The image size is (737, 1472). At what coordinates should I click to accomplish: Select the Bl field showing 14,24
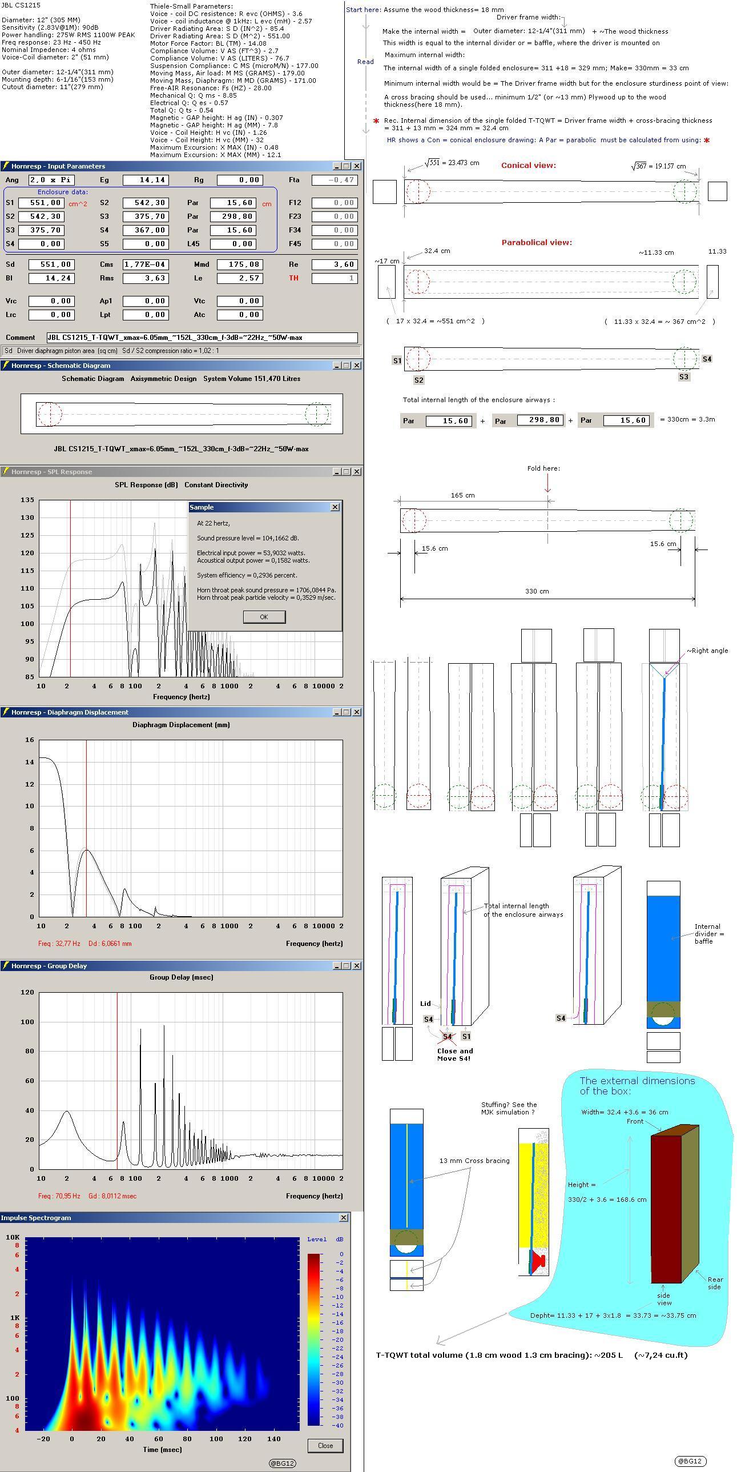click(x=51, y=278)
